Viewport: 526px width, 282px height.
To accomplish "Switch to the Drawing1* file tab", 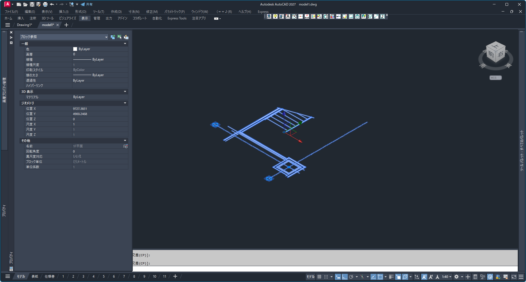I will click(x=24, y=25).
